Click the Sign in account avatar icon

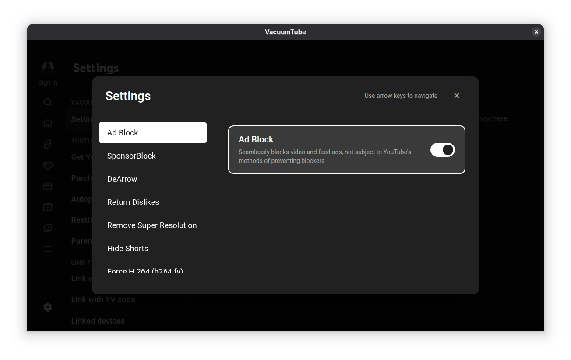(x=48, y=68)
